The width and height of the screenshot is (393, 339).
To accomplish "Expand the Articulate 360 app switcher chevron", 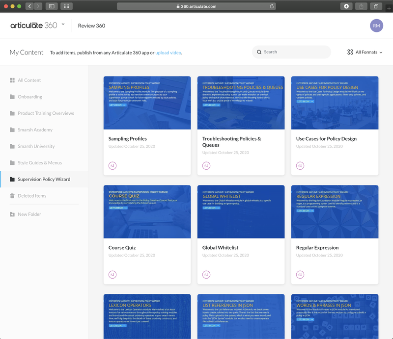I will (63, 25).
